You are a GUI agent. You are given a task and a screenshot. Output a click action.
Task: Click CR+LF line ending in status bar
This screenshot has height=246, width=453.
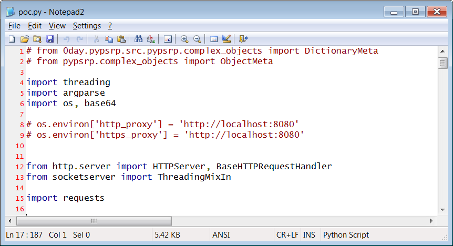pyautogui.click(x=287, y=235)
